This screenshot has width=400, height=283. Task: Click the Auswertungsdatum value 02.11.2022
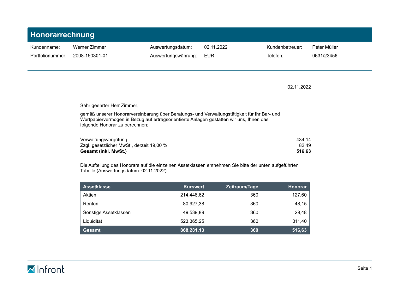coord(216,47)
